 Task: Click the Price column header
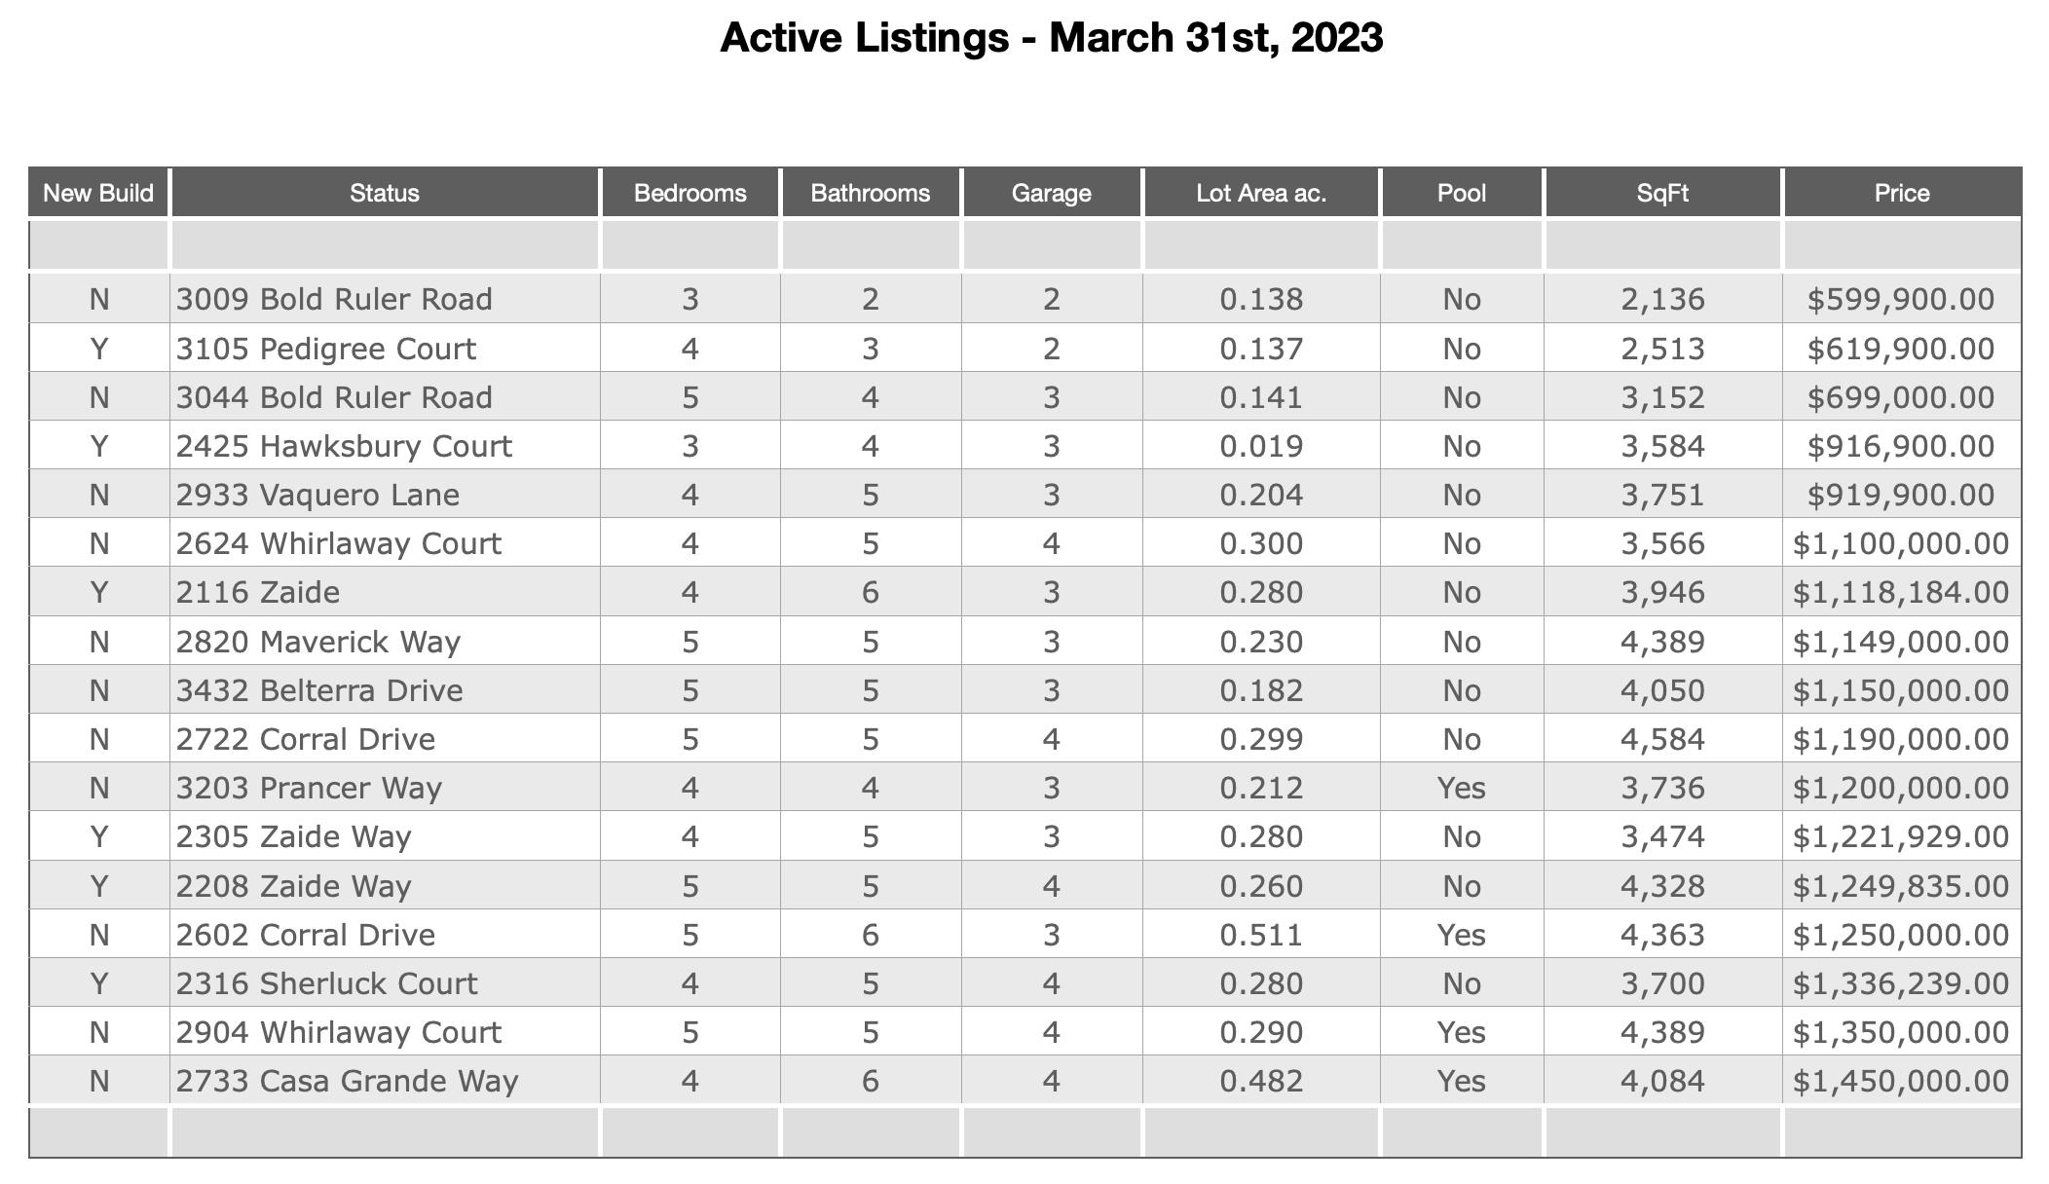pos(1902,192)
